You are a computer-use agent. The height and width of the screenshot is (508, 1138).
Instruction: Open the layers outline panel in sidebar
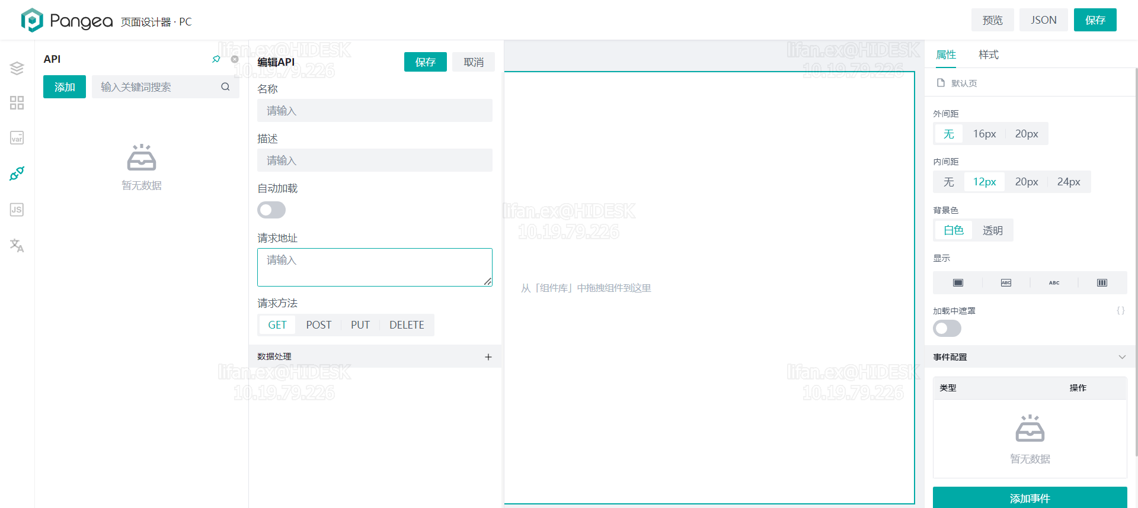click(x=17, y=68)
